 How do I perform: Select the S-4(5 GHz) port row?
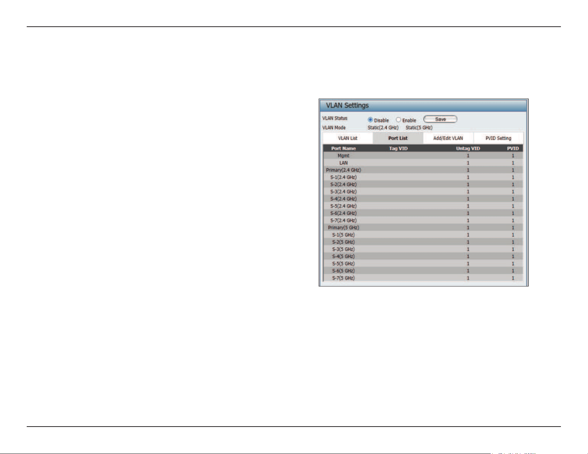tap(423, 256)
